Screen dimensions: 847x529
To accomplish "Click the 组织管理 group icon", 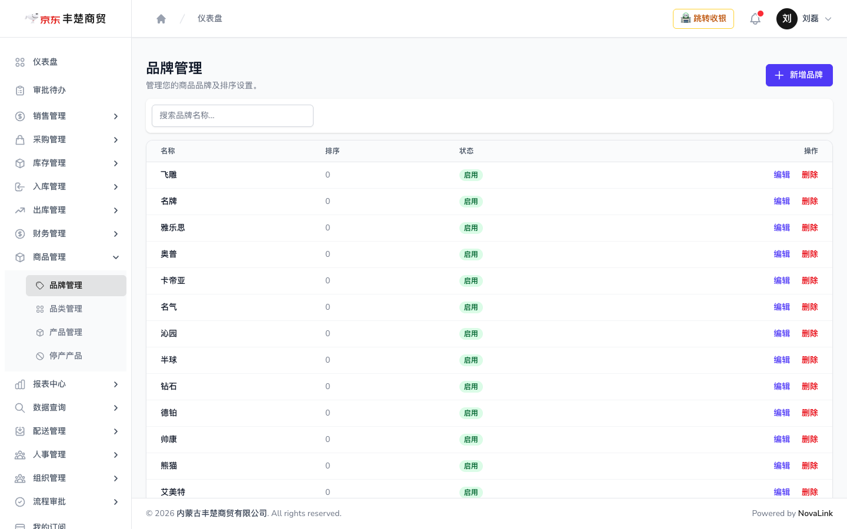I will [20, 478].
